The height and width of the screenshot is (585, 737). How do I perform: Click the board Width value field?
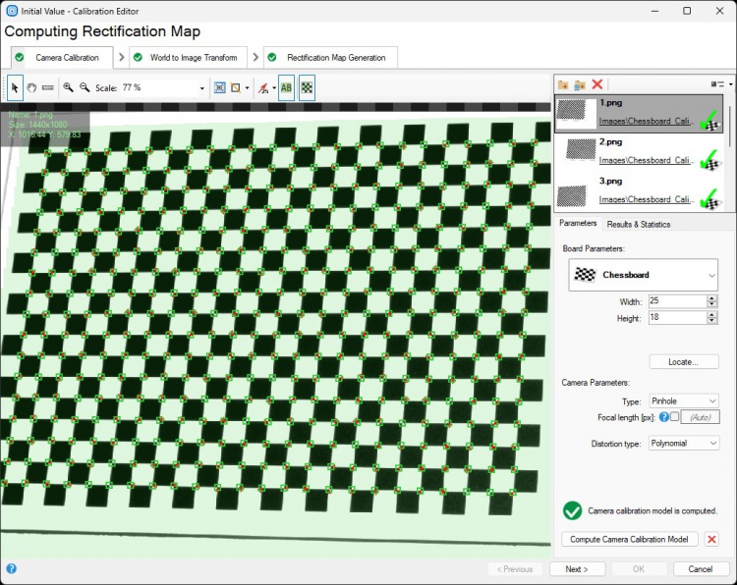(672, 302)
